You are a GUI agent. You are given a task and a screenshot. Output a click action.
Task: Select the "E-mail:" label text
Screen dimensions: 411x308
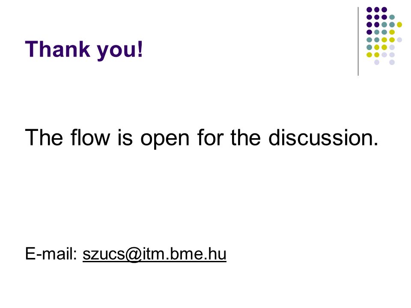(51, 254)
